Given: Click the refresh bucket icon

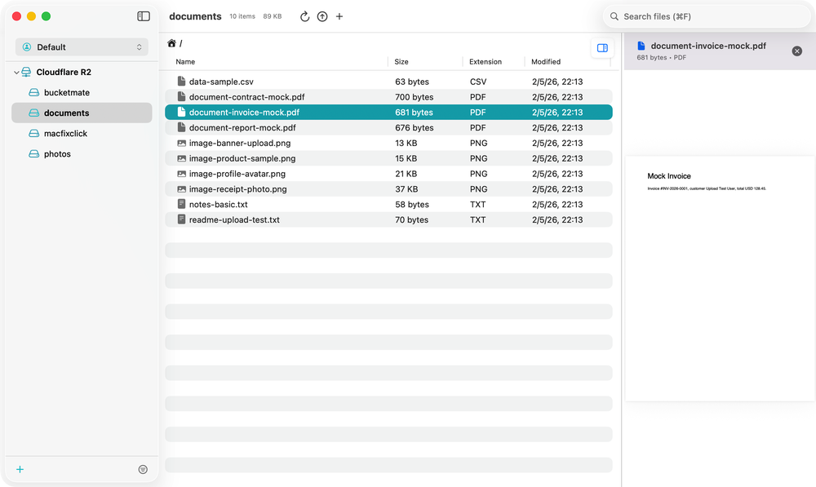Looking at the screenshot, I should pyautogui.click(x=305, y=16).
